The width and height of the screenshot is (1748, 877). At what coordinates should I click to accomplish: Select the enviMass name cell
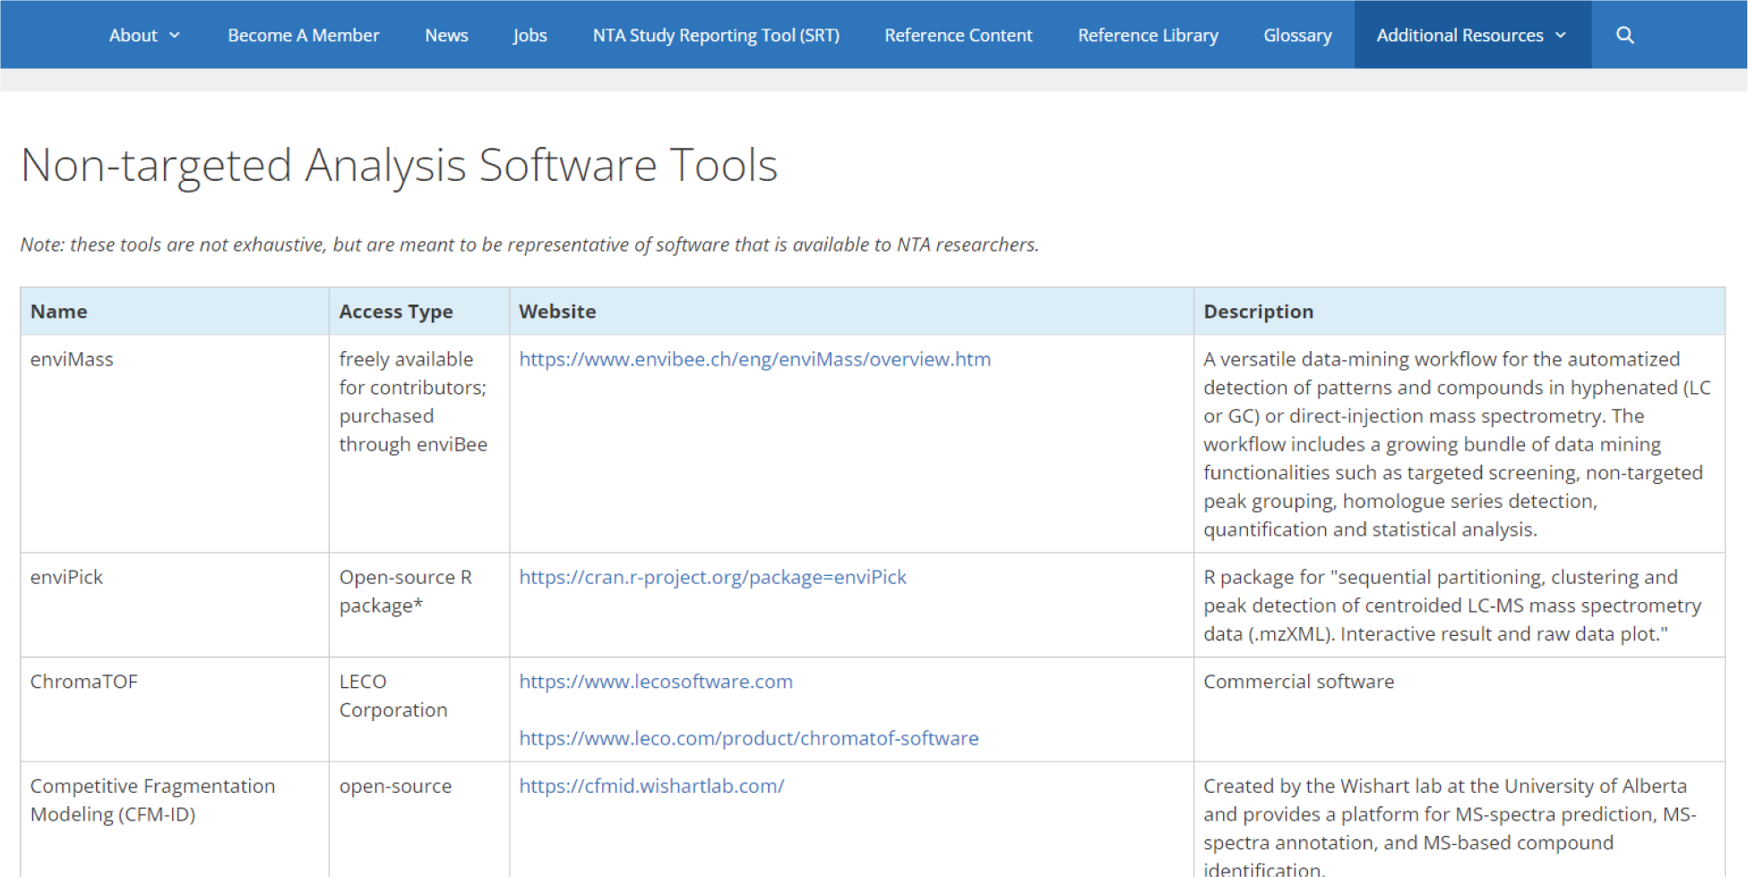pyautogui.click(x=175, y=444)
